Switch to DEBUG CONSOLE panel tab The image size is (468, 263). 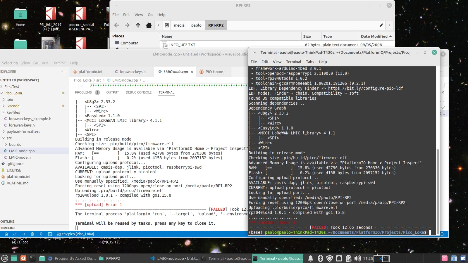(x=139, y=92)
